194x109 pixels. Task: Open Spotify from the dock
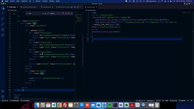pyautogui.click(x=110, y=105)
